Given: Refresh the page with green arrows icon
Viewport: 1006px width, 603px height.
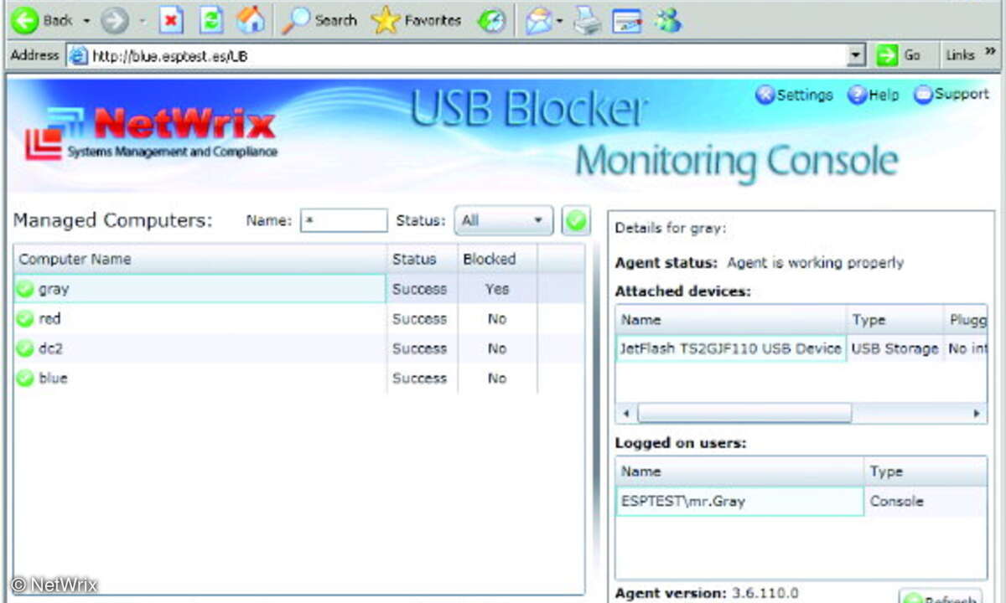Looking at the screenshot, I should click(211, 20).
